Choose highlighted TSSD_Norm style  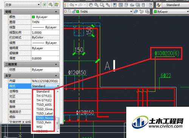pyautogui.click(x=45, y=118)
